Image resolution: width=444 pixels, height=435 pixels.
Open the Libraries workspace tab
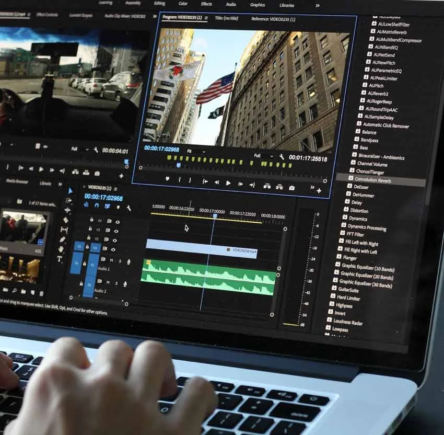(x=287, y=5)
